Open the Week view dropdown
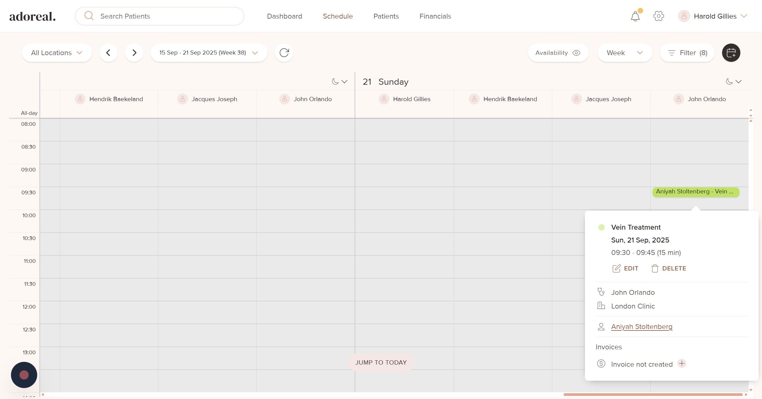This screenshot has width=762, height=399. coord(625,53)
